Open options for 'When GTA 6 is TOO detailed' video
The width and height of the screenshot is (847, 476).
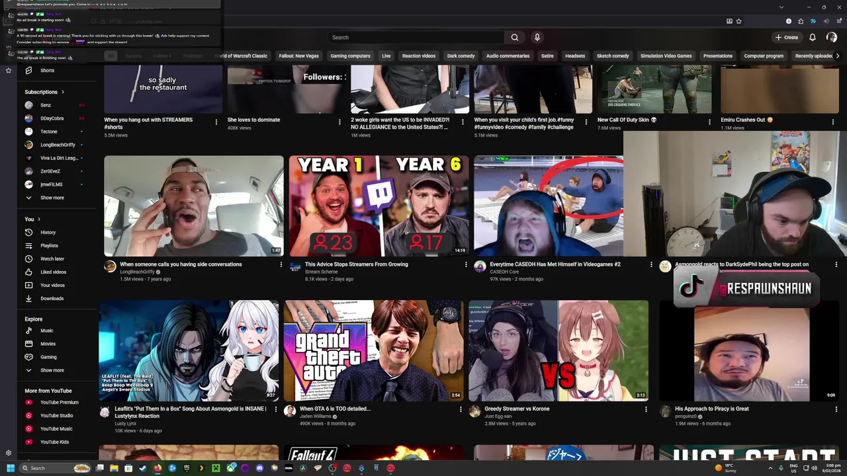pos(461,409)
